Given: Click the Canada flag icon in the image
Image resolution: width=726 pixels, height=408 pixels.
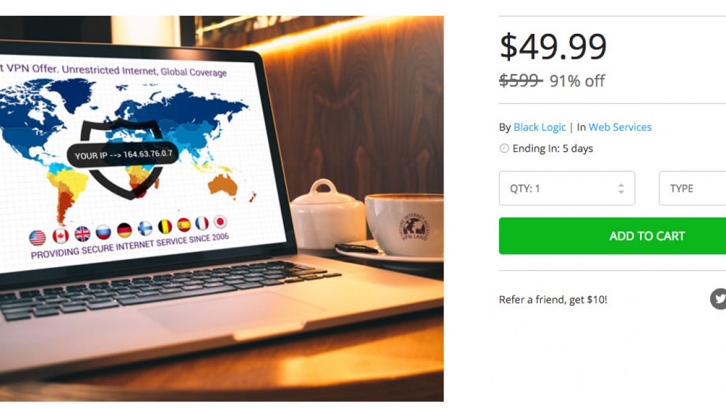Looking at the screenshot, I should point(60,236).
